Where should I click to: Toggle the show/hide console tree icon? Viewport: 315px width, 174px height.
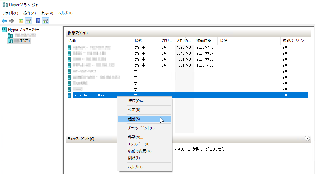[28, 21]
